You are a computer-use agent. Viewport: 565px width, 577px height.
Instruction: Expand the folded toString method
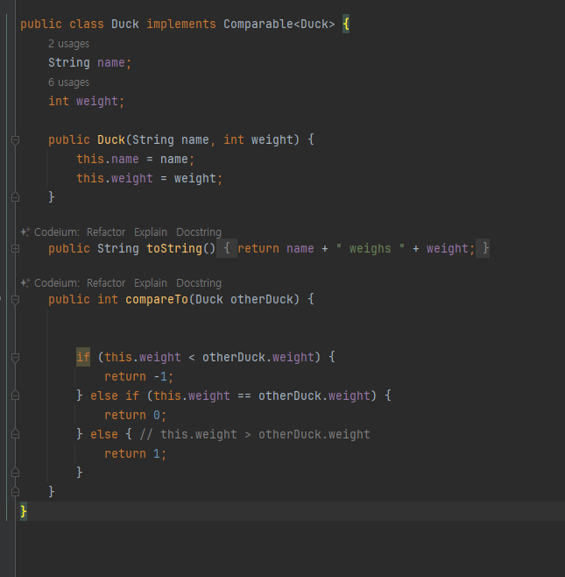(x=15, y=249)
